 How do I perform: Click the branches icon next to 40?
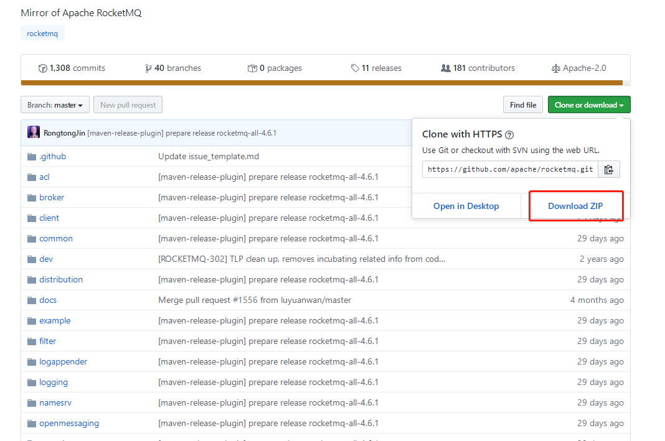(x=148, y=68)
